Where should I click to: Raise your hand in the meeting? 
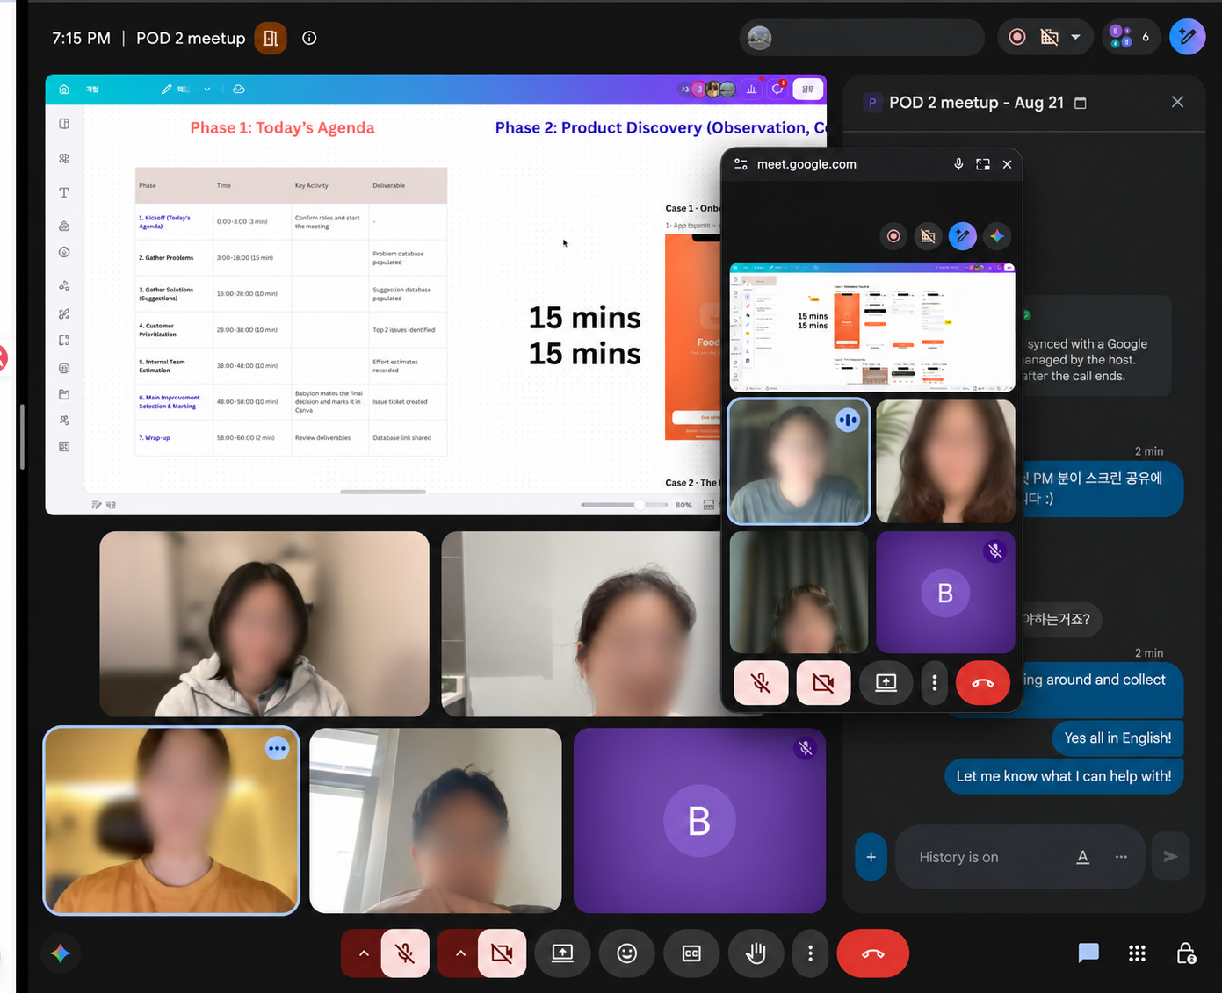point(756,953)
